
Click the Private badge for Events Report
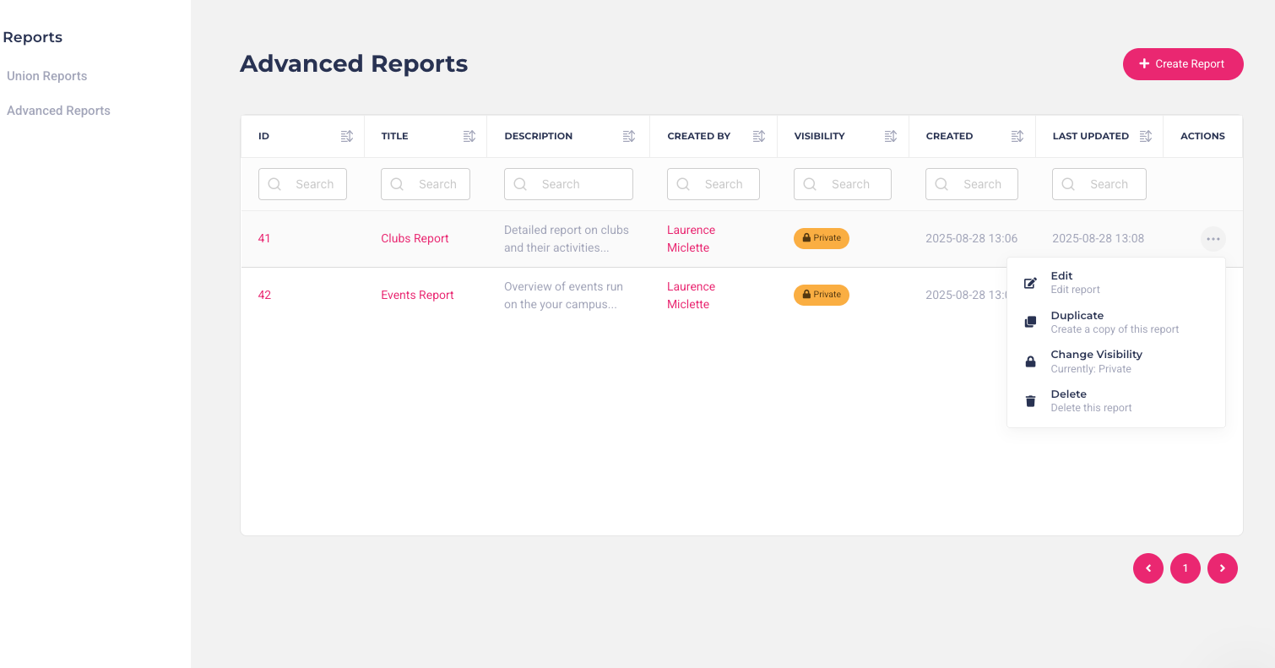822,295
